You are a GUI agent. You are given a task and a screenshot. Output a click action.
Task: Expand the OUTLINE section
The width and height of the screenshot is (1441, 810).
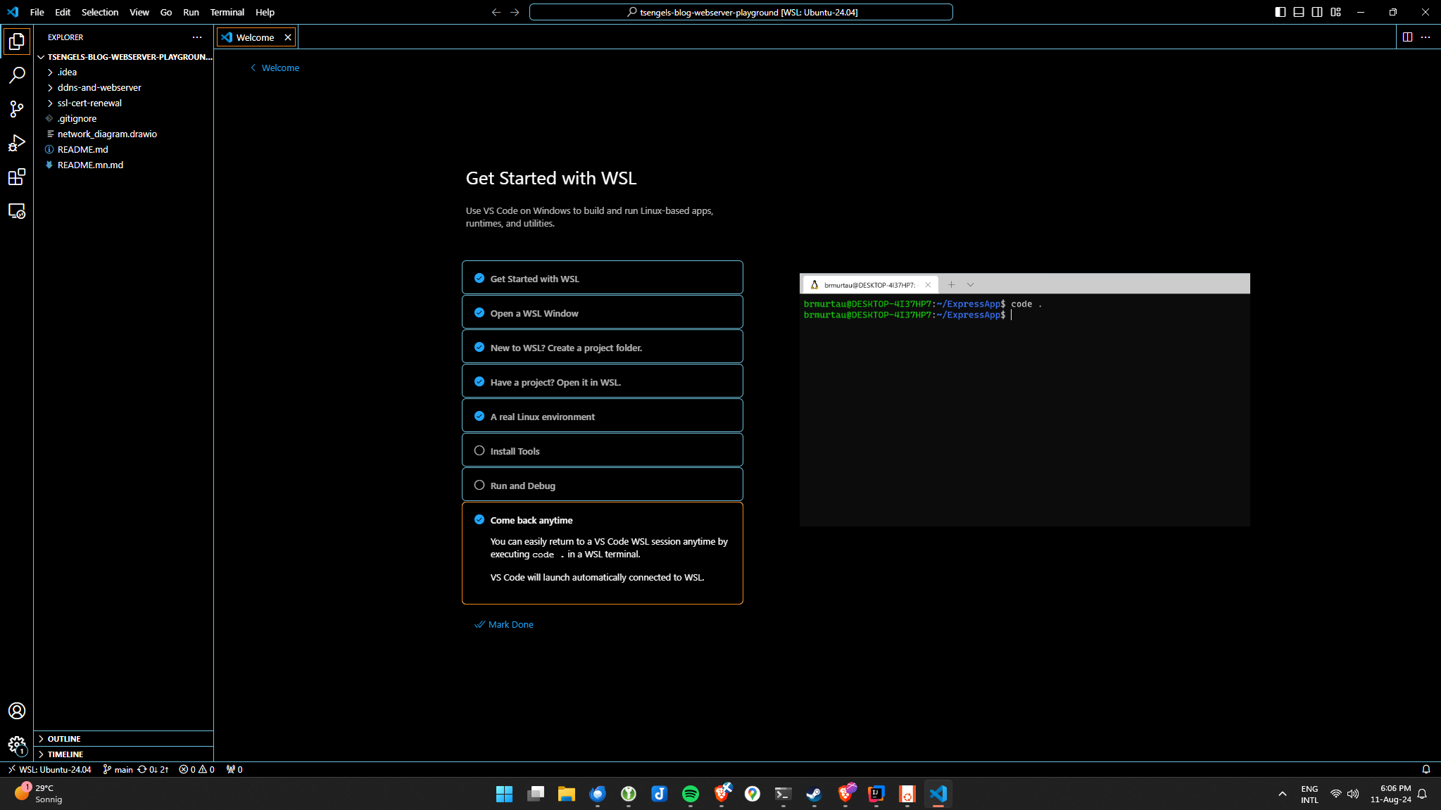click(x=123, y=738)
